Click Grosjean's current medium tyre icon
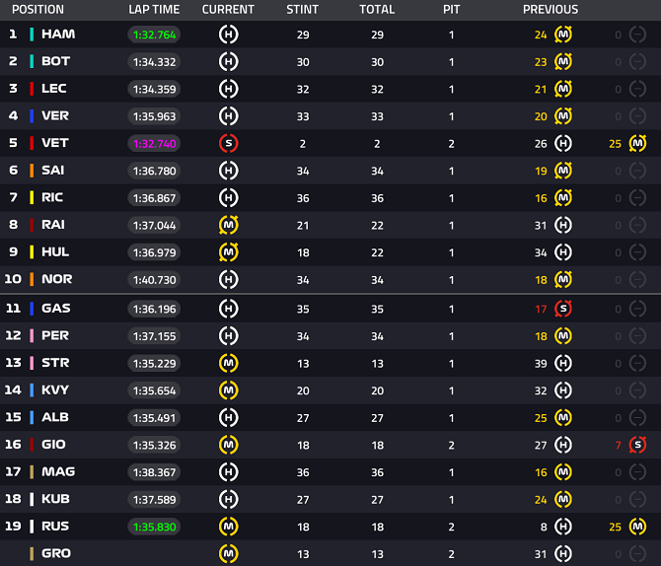The width and height of the screenshot is (661, 566). (x=228, y=553)
